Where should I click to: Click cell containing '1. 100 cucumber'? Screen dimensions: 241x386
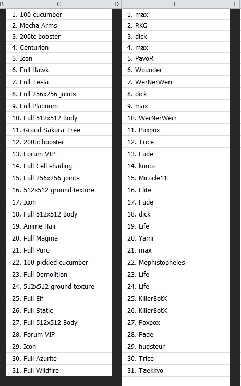point(59,14)
